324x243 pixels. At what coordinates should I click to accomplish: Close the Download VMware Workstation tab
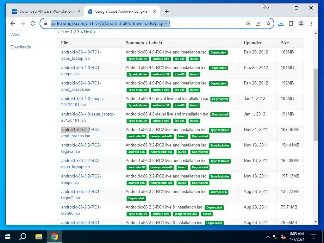point(79,12)
